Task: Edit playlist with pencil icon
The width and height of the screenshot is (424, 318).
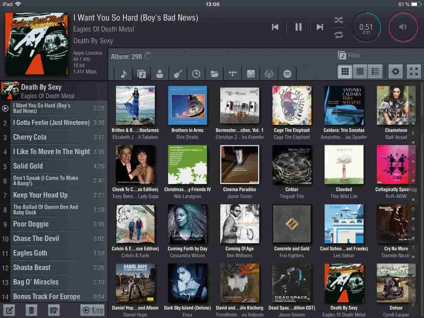Action: pyautogui.click(x=9, y=310)
